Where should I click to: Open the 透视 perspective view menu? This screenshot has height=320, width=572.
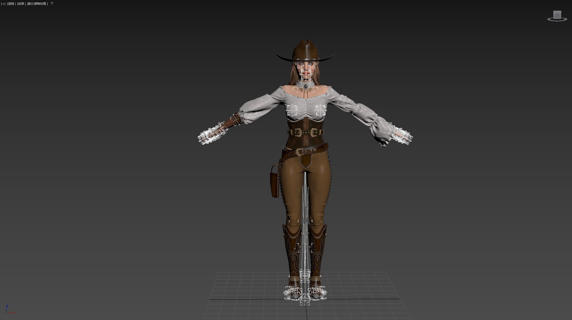[x=11, y=4]
